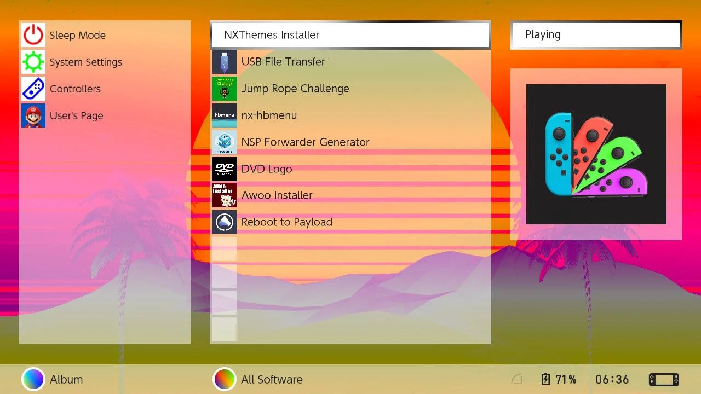Click the Sleep Mode label
Screen dimensions: 701x394
(x=78, y=36)
